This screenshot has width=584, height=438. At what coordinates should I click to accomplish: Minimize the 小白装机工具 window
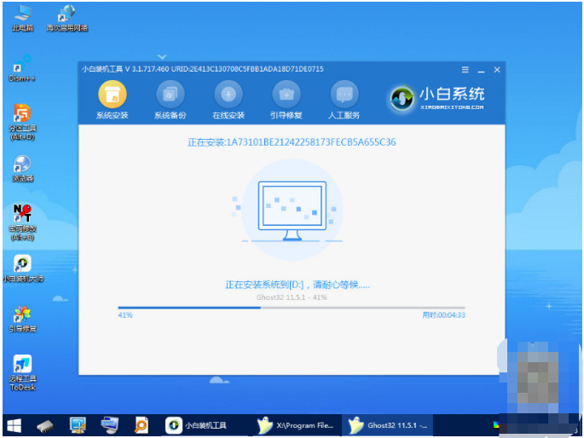coord(481,70)
